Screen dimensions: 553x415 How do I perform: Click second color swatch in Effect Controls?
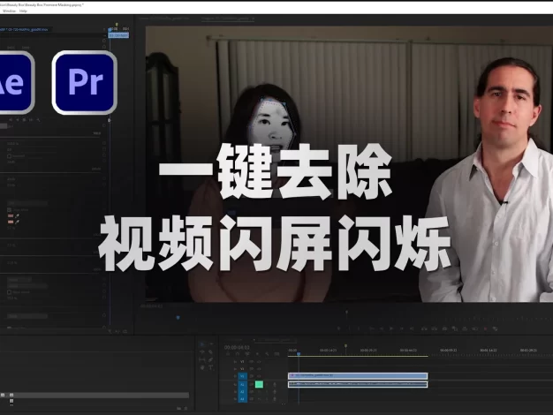[11, 222]
